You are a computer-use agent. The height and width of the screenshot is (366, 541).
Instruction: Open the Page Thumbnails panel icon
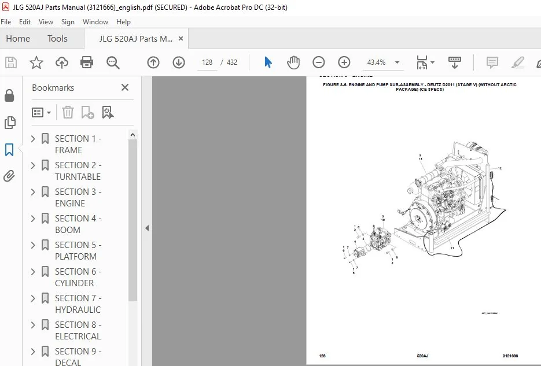10,123
